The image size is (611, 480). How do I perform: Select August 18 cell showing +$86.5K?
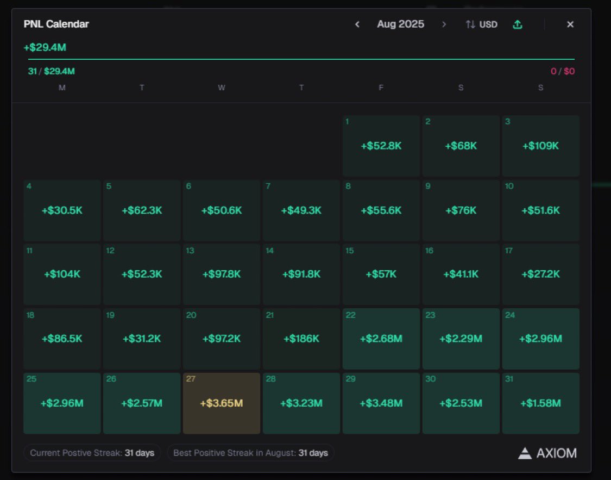pyautogui.click(x=62, y=339)
